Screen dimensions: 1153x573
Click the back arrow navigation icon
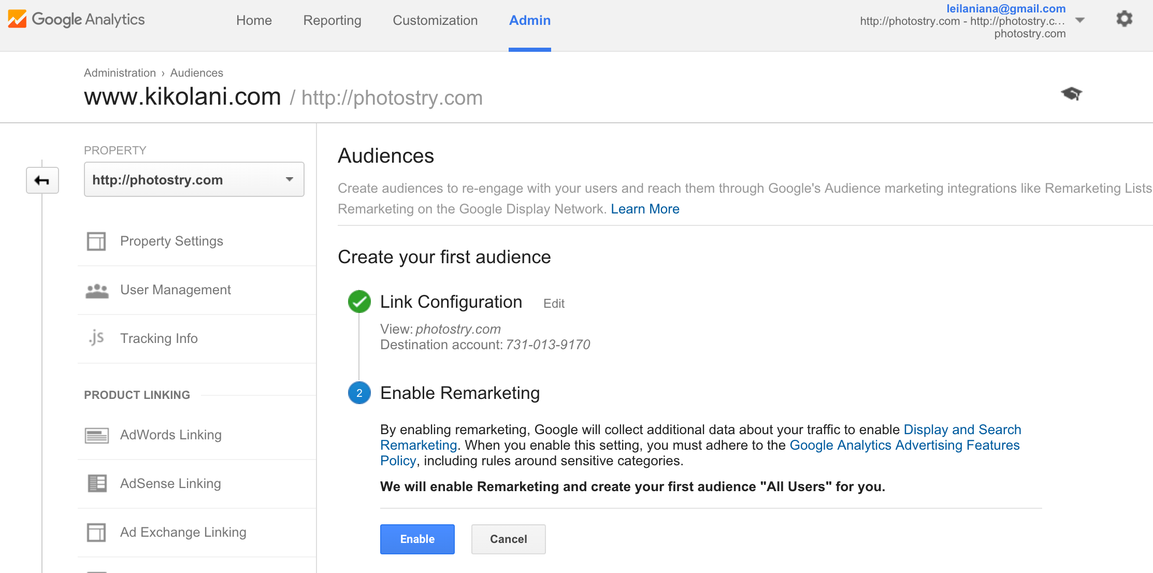coord(42,180)
